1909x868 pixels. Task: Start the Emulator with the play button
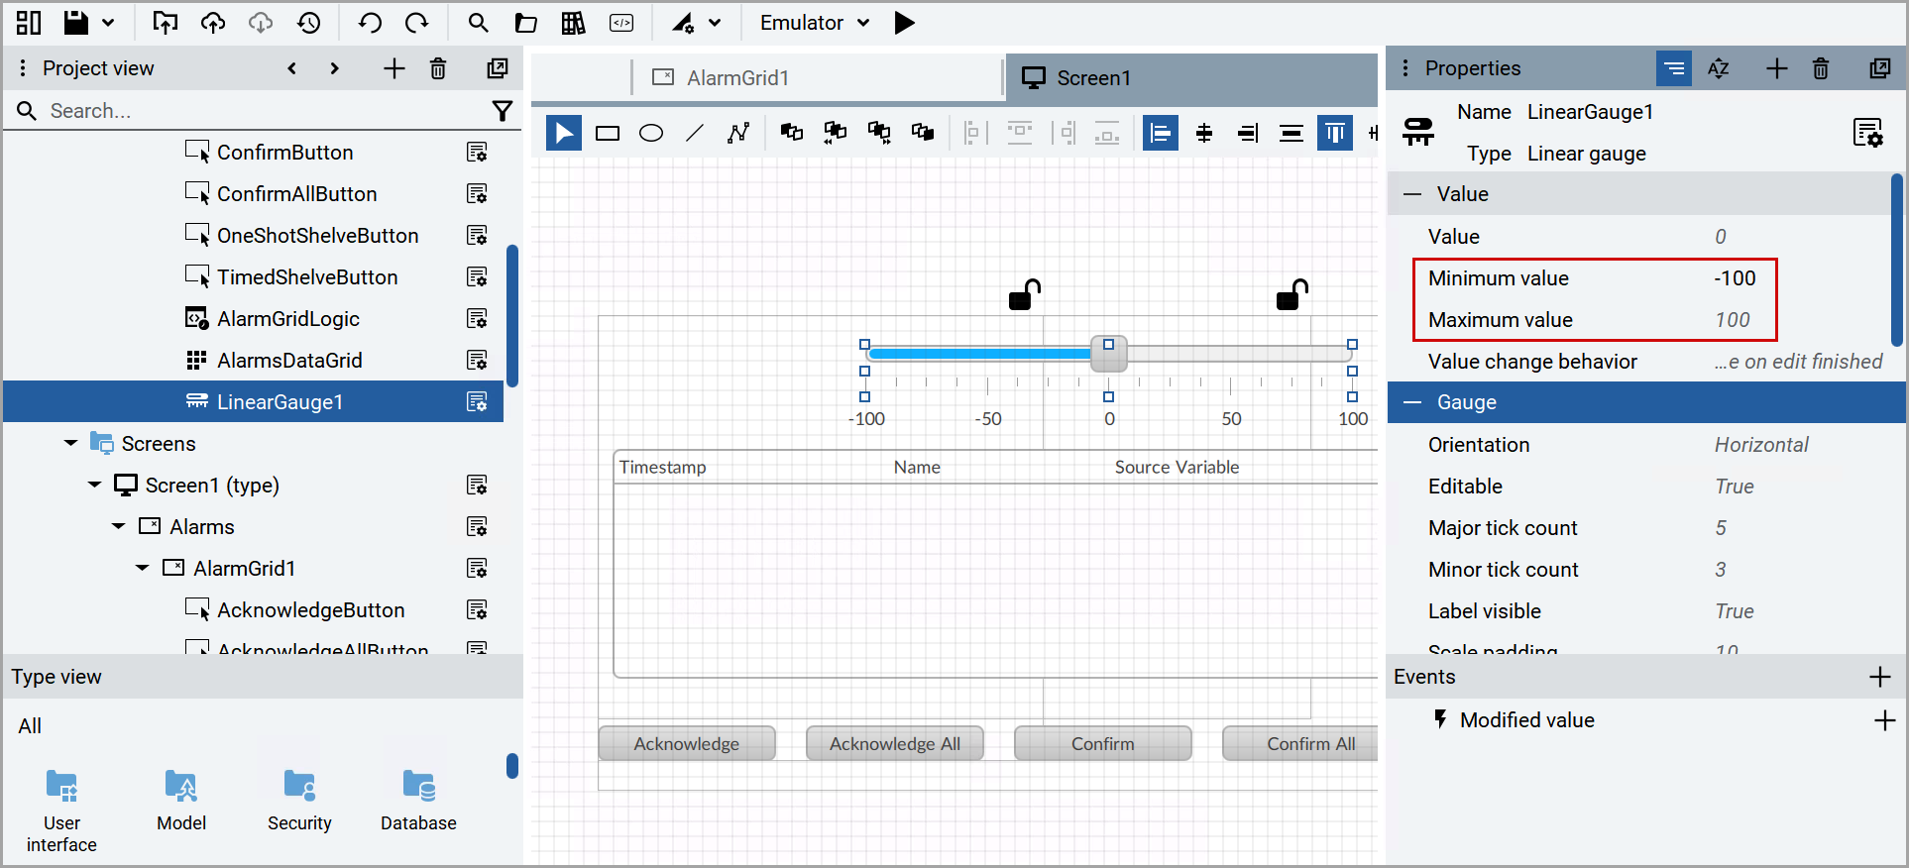coord(904,23)
